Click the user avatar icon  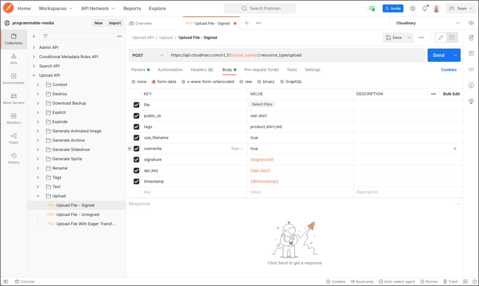pos(436,8)
